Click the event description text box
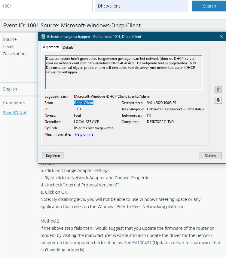The height and width of the screenshot is (258, 226). pos(124,72)
